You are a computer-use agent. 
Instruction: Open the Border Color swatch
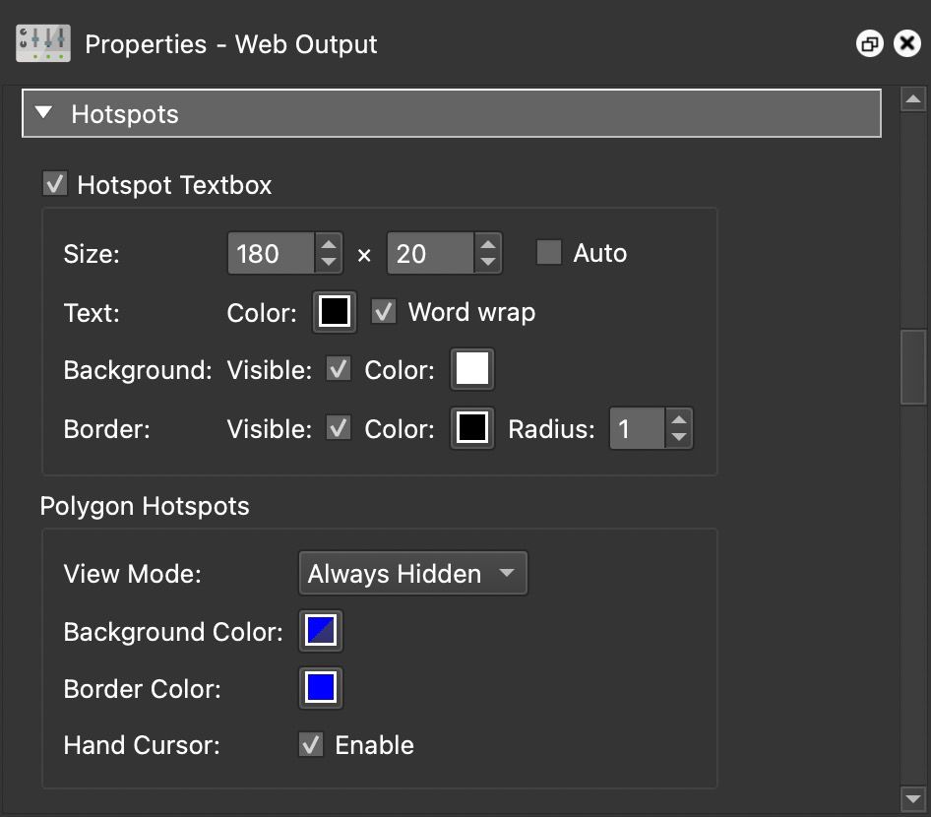pyautogui.click(x=471, y=427)
